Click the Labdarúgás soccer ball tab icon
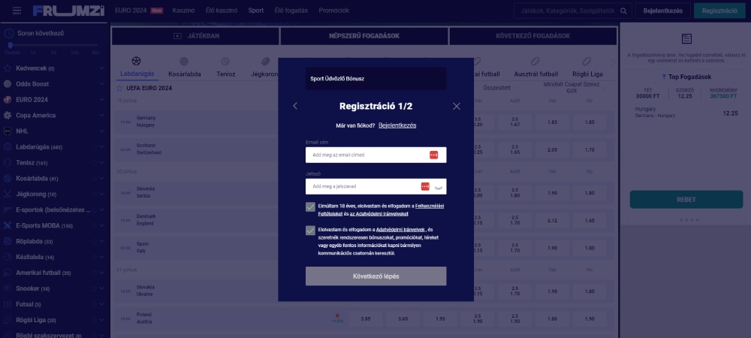 (x=136, y=62)
